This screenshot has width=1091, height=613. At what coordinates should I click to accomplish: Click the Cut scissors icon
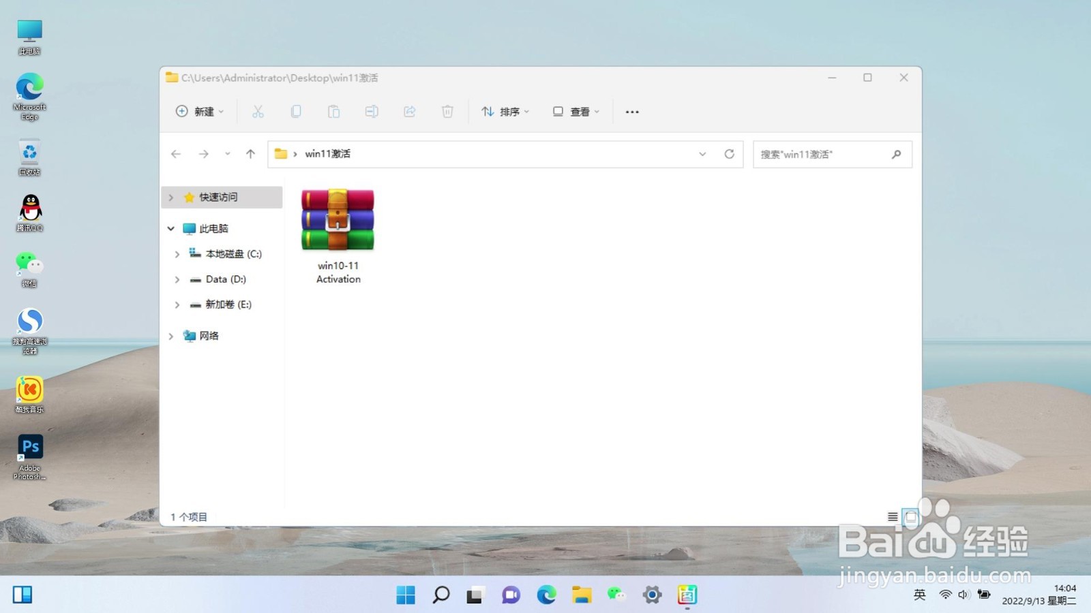(x=258, y=112)
